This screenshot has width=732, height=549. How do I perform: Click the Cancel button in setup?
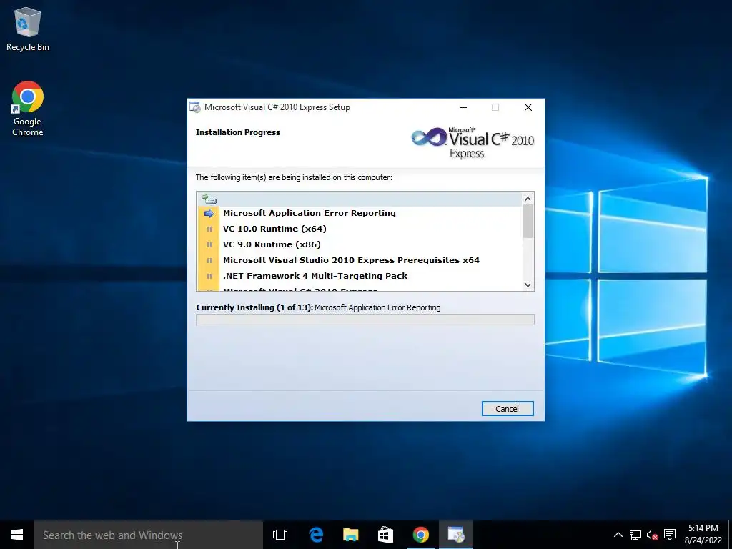coord(508,408)
